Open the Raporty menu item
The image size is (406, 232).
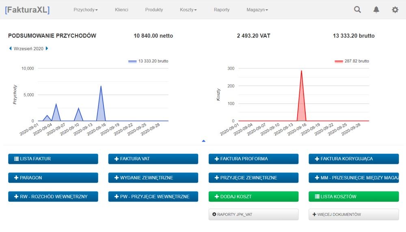(222, 10)
